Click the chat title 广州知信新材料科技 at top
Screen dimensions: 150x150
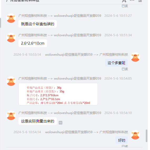23,1
